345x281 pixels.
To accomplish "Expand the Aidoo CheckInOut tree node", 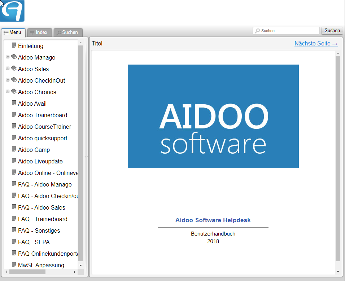I will point(8,80).
